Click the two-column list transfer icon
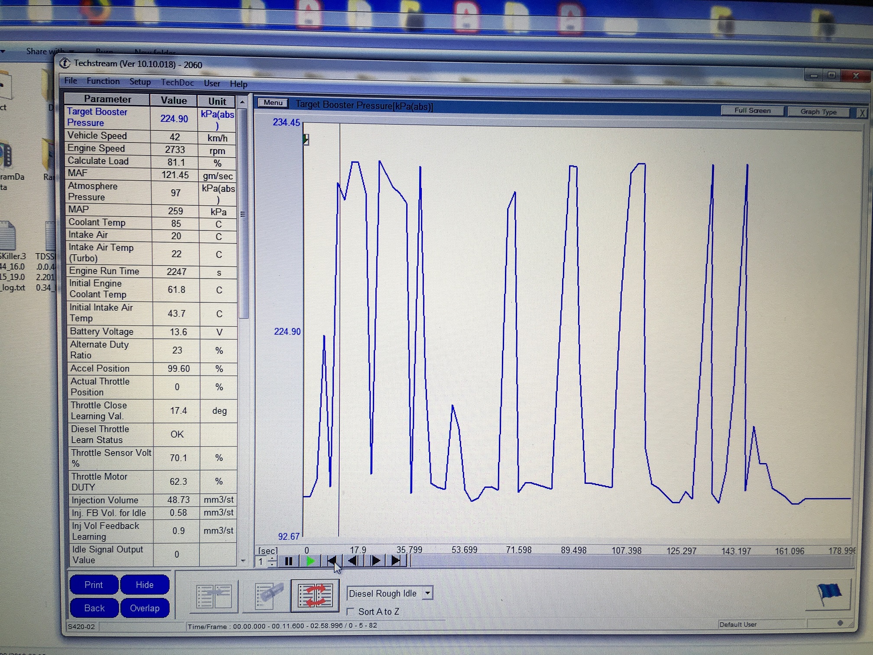 pyautogui.click(x=214, y=596)
